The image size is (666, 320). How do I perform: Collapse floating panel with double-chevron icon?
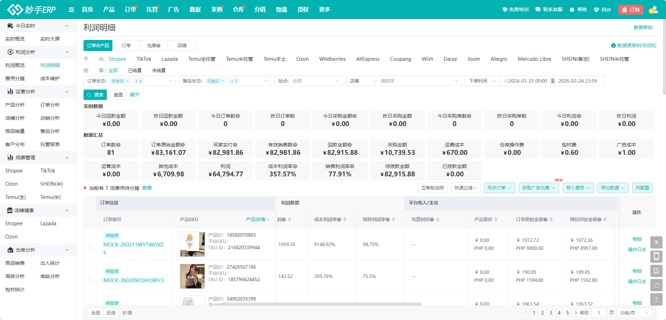click(x=656, y=242)
